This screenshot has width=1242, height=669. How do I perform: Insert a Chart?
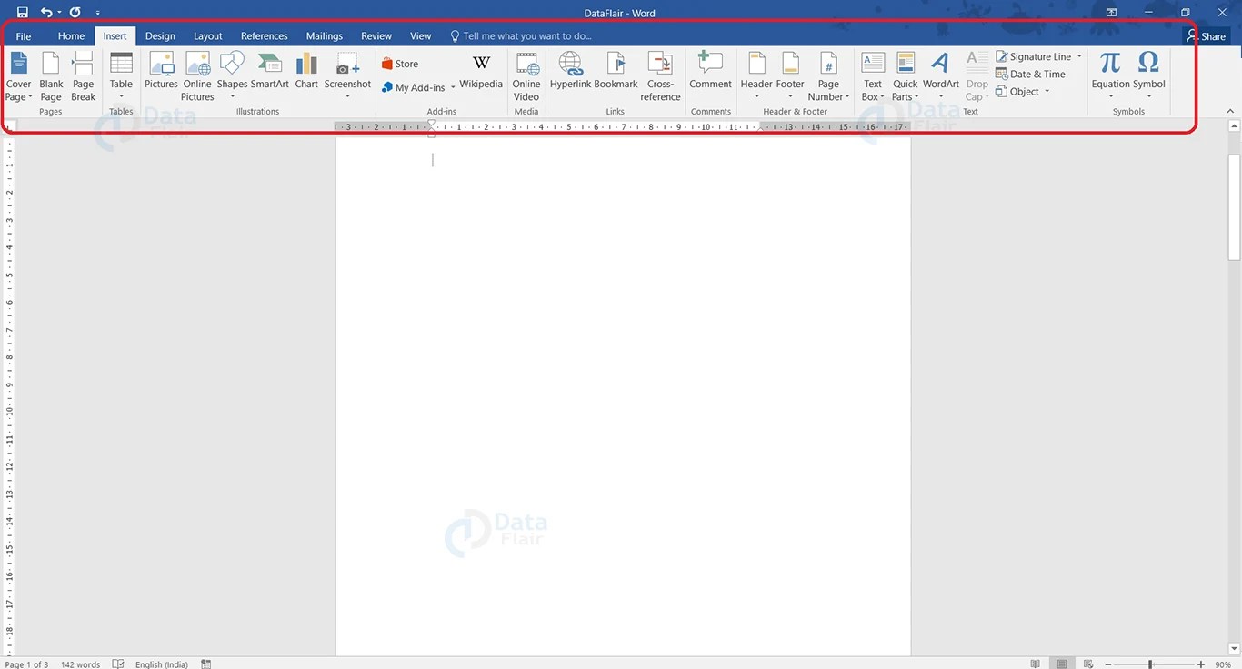point(306,71)
